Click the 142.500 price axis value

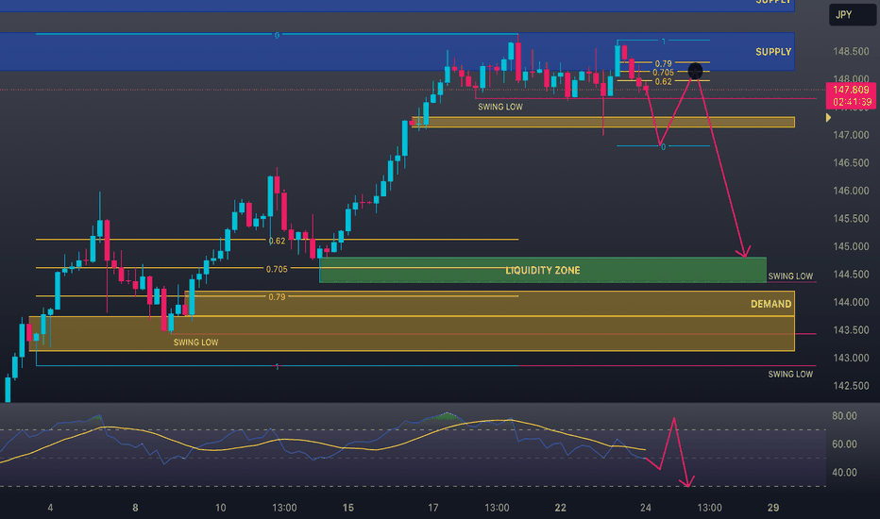pos(851,386)
